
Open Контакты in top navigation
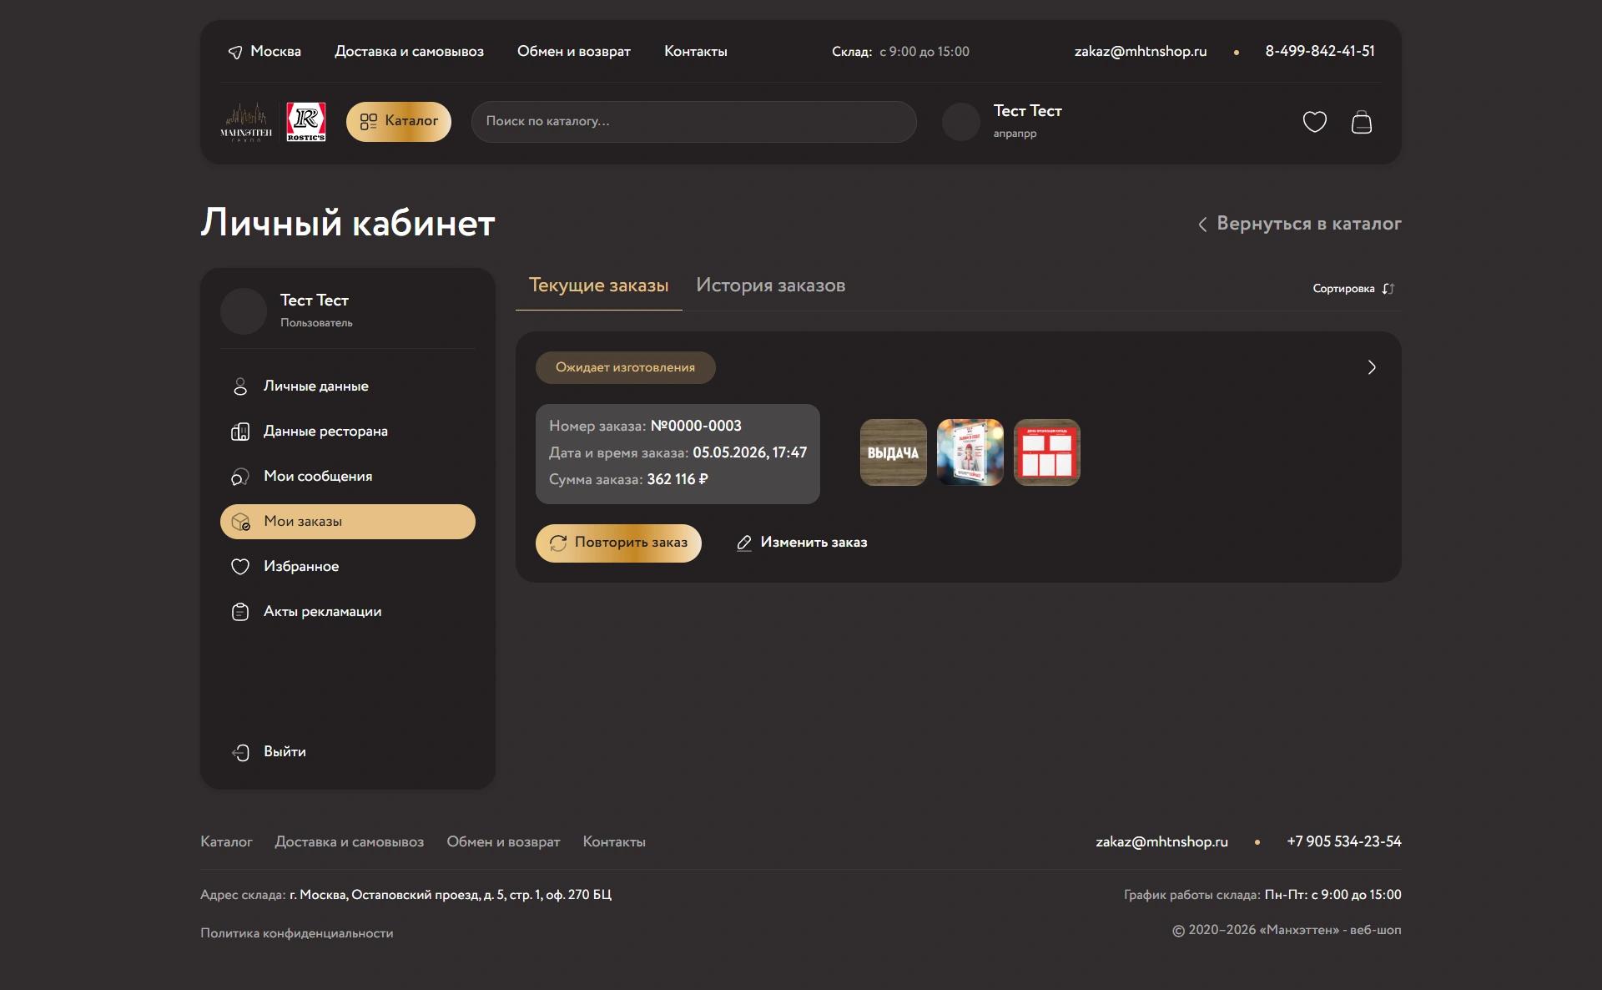(x=696, y=52)
